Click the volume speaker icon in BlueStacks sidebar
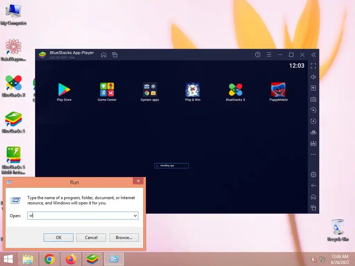355x266 pixels. (x=313, y=77)
